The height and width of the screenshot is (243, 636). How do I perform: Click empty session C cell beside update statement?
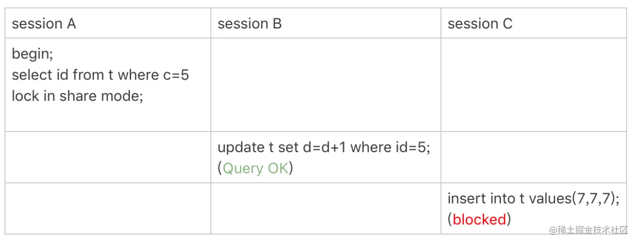click(x=533, y=157)
